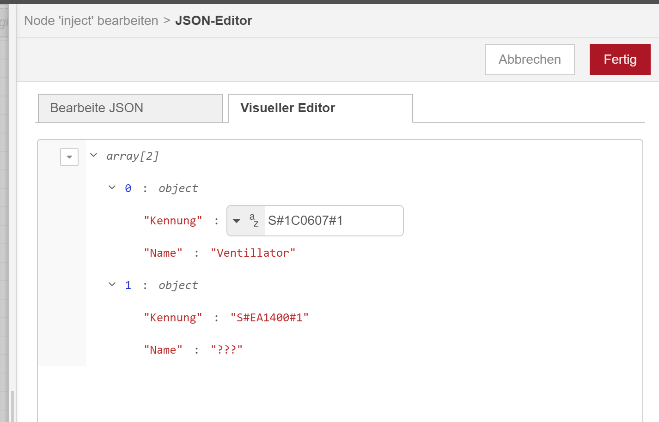659x422 pixels.
Task: Open the array item options dropdown
Action: [69, 157]
